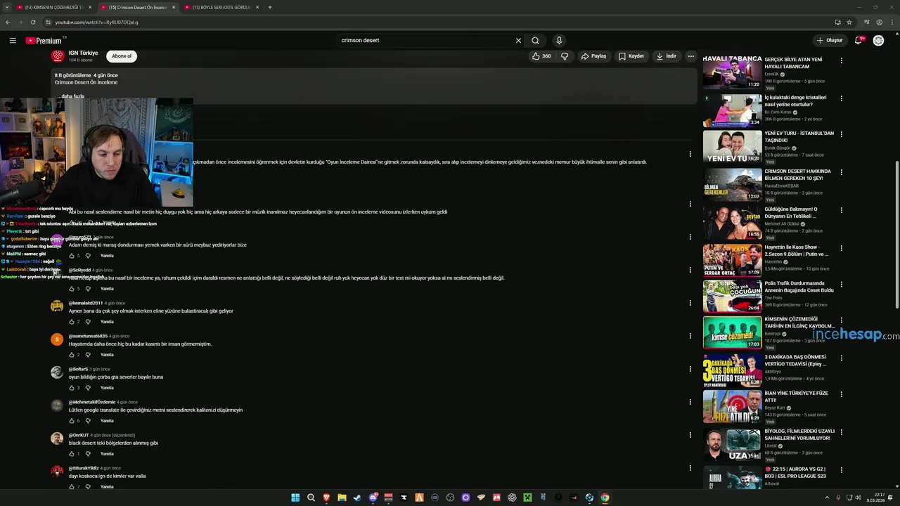
Task: Open the IGN Türkiye channel avatar
Action: pos(58,56)
